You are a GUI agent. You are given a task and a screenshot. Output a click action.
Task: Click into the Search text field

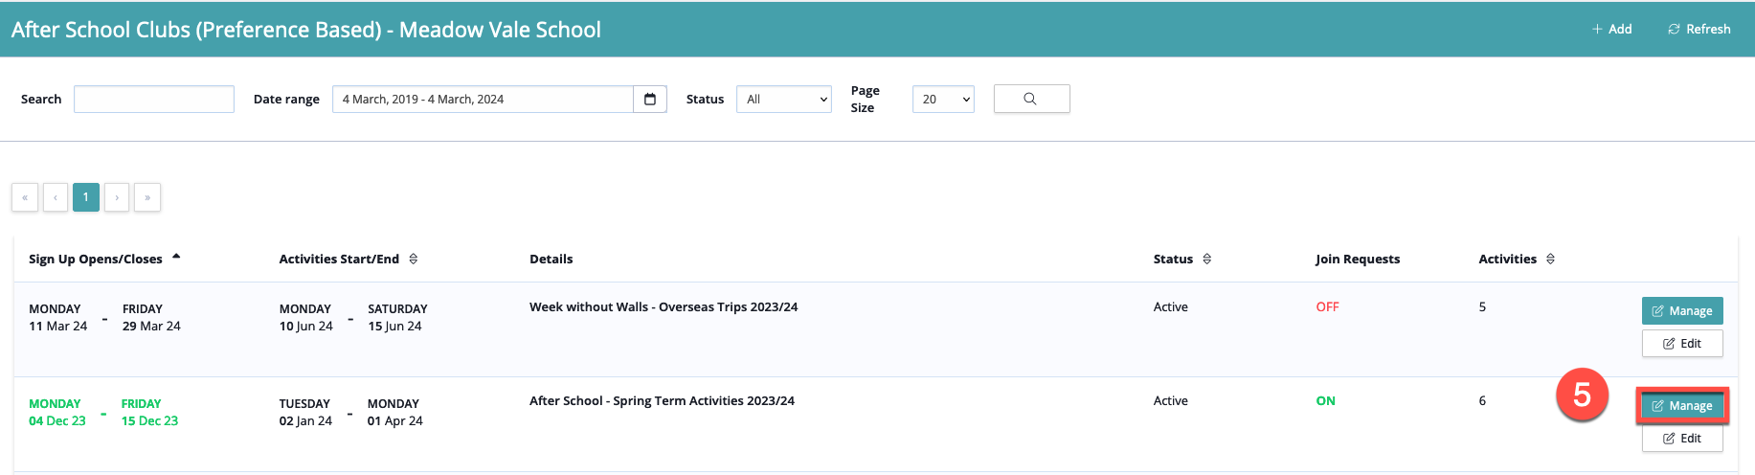click(x=154, y=99)
